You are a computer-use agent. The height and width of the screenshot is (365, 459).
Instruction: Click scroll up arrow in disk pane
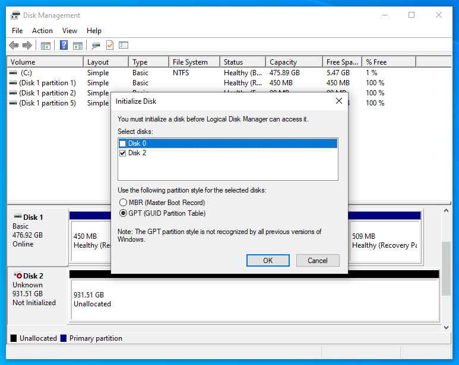coord(446,211)
